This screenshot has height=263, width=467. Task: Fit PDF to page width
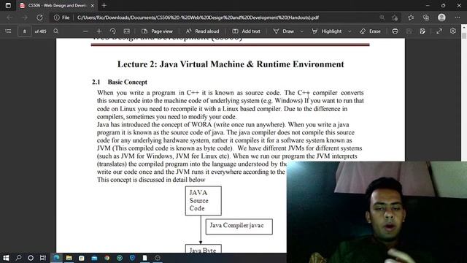[126, 31]
